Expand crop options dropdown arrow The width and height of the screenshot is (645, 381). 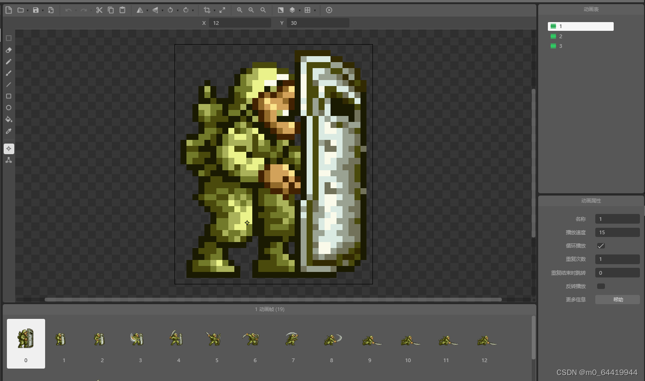(214, 11)
